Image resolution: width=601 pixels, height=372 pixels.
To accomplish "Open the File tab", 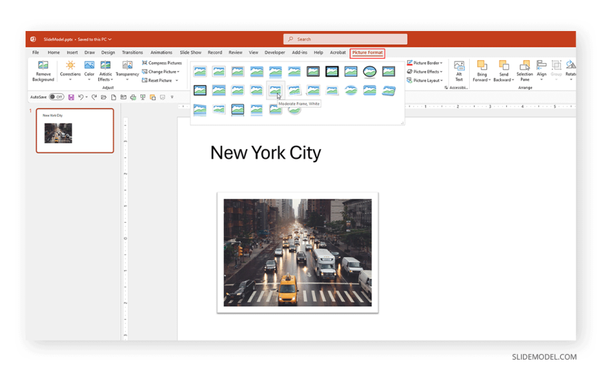I will [x=36, y=52].
